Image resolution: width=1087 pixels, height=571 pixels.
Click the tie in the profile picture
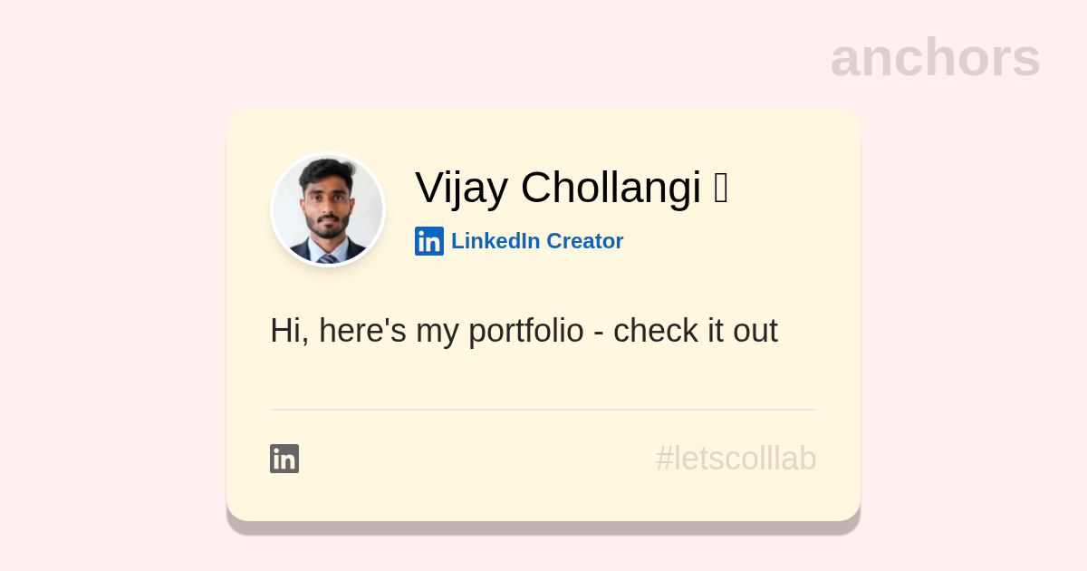(327, 258)
